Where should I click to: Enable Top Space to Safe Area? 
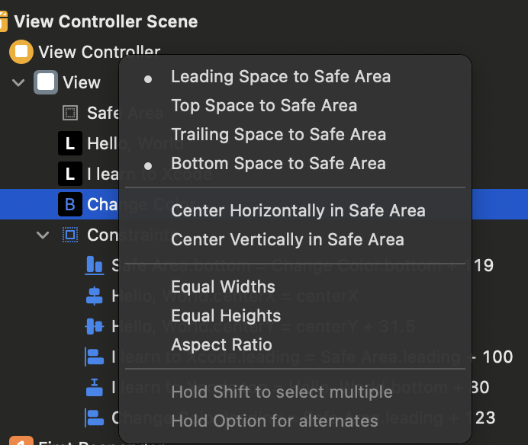264,106
